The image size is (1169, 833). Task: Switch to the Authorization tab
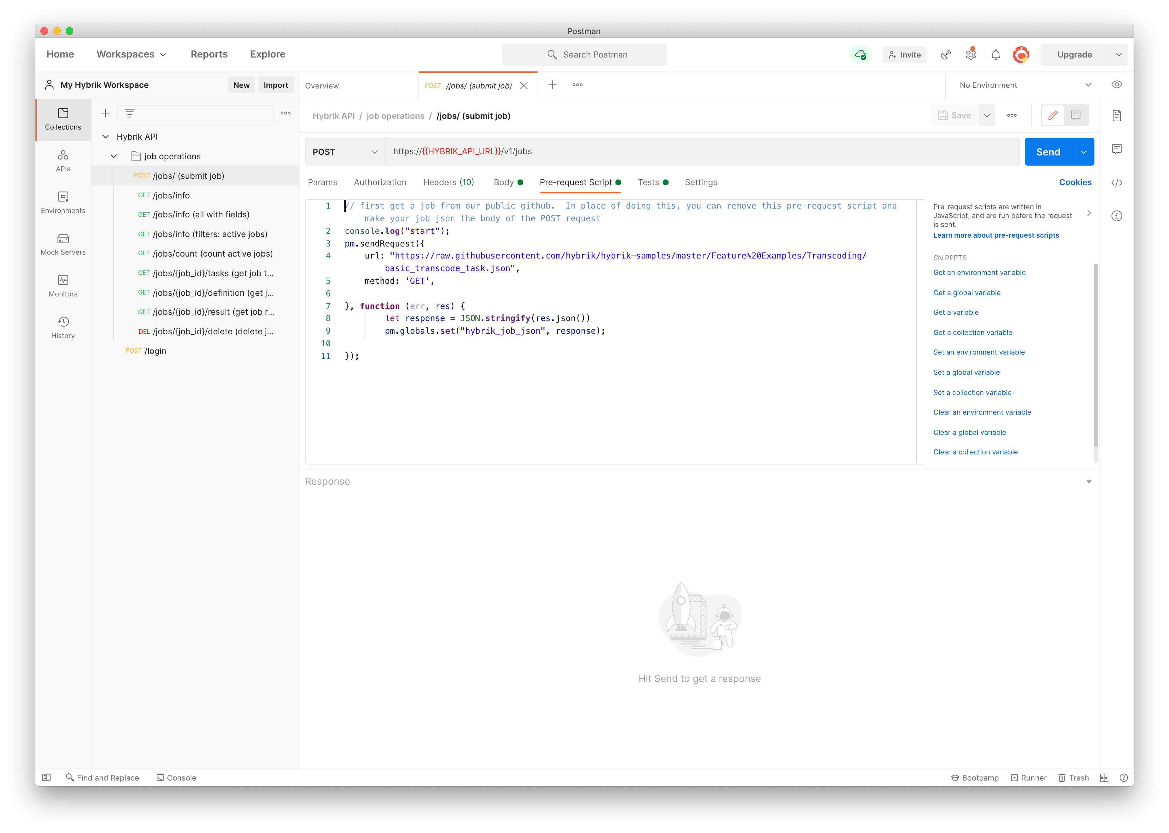380,182
